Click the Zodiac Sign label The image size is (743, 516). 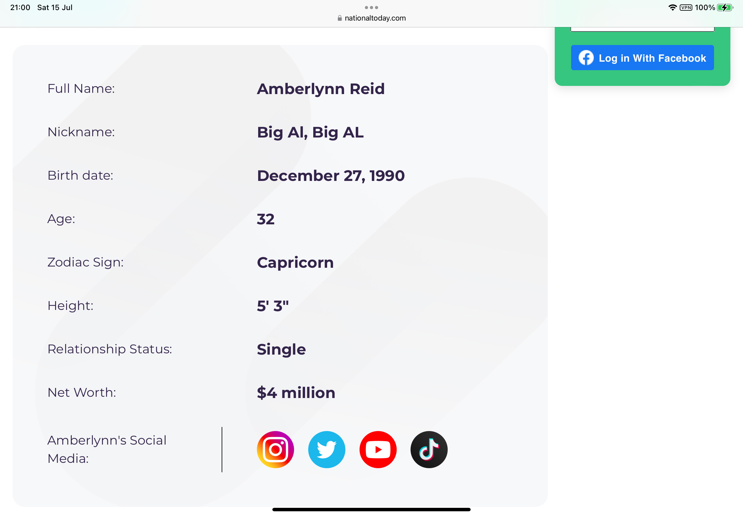tap(86, 262)
